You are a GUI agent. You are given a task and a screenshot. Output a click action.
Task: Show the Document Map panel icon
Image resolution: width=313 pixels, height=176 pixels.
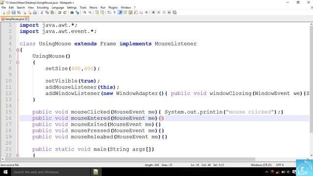[131, 12]
